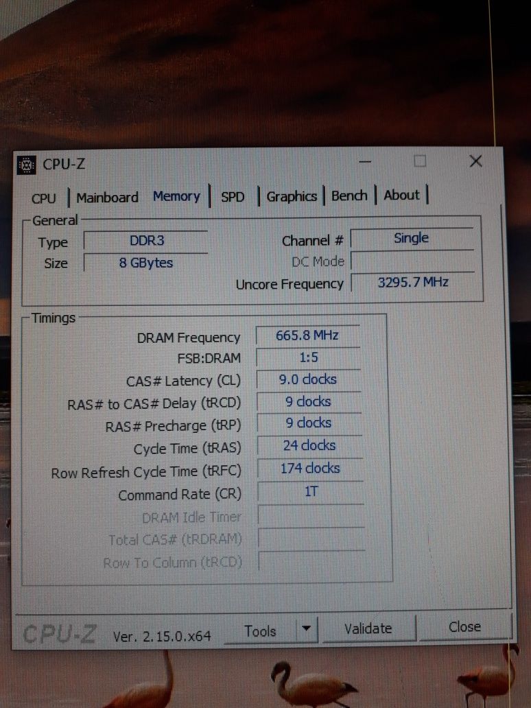
Task: Open the Mainboard tab
Action: [x=107, y=198]
